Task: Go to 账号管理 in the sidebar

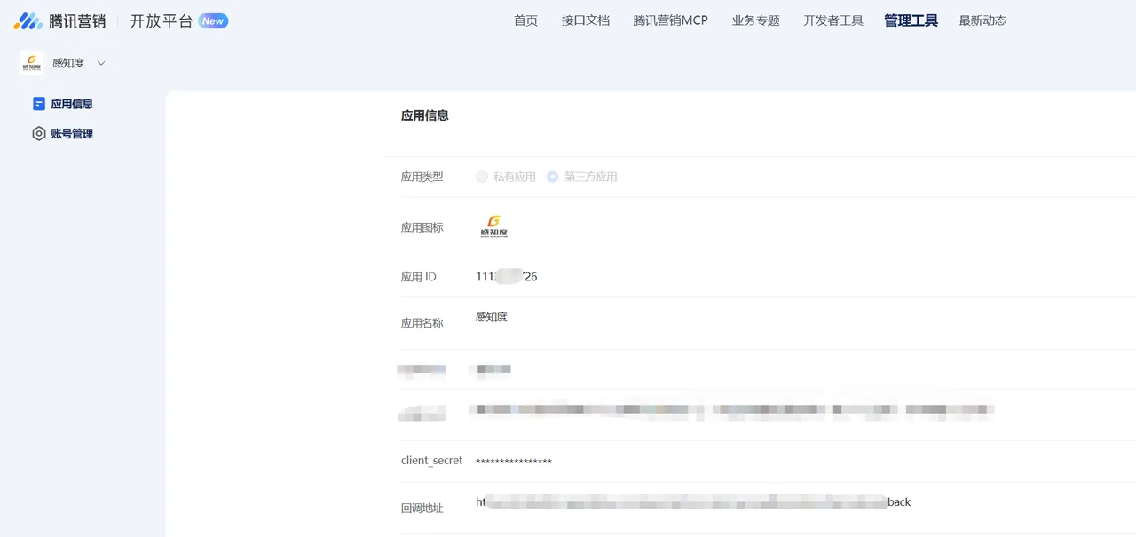Action: click(x=72, y=134)
